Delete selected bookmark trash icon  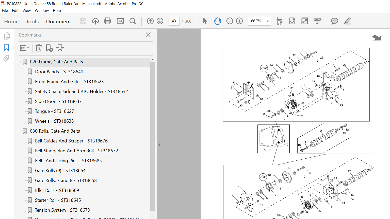pyautogui.click(x=39, y=48)
